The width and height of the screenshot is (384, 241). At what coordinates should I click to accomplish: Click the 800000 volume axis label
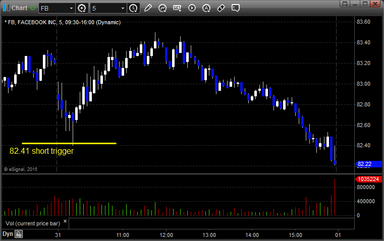click(x=366, y=187)
